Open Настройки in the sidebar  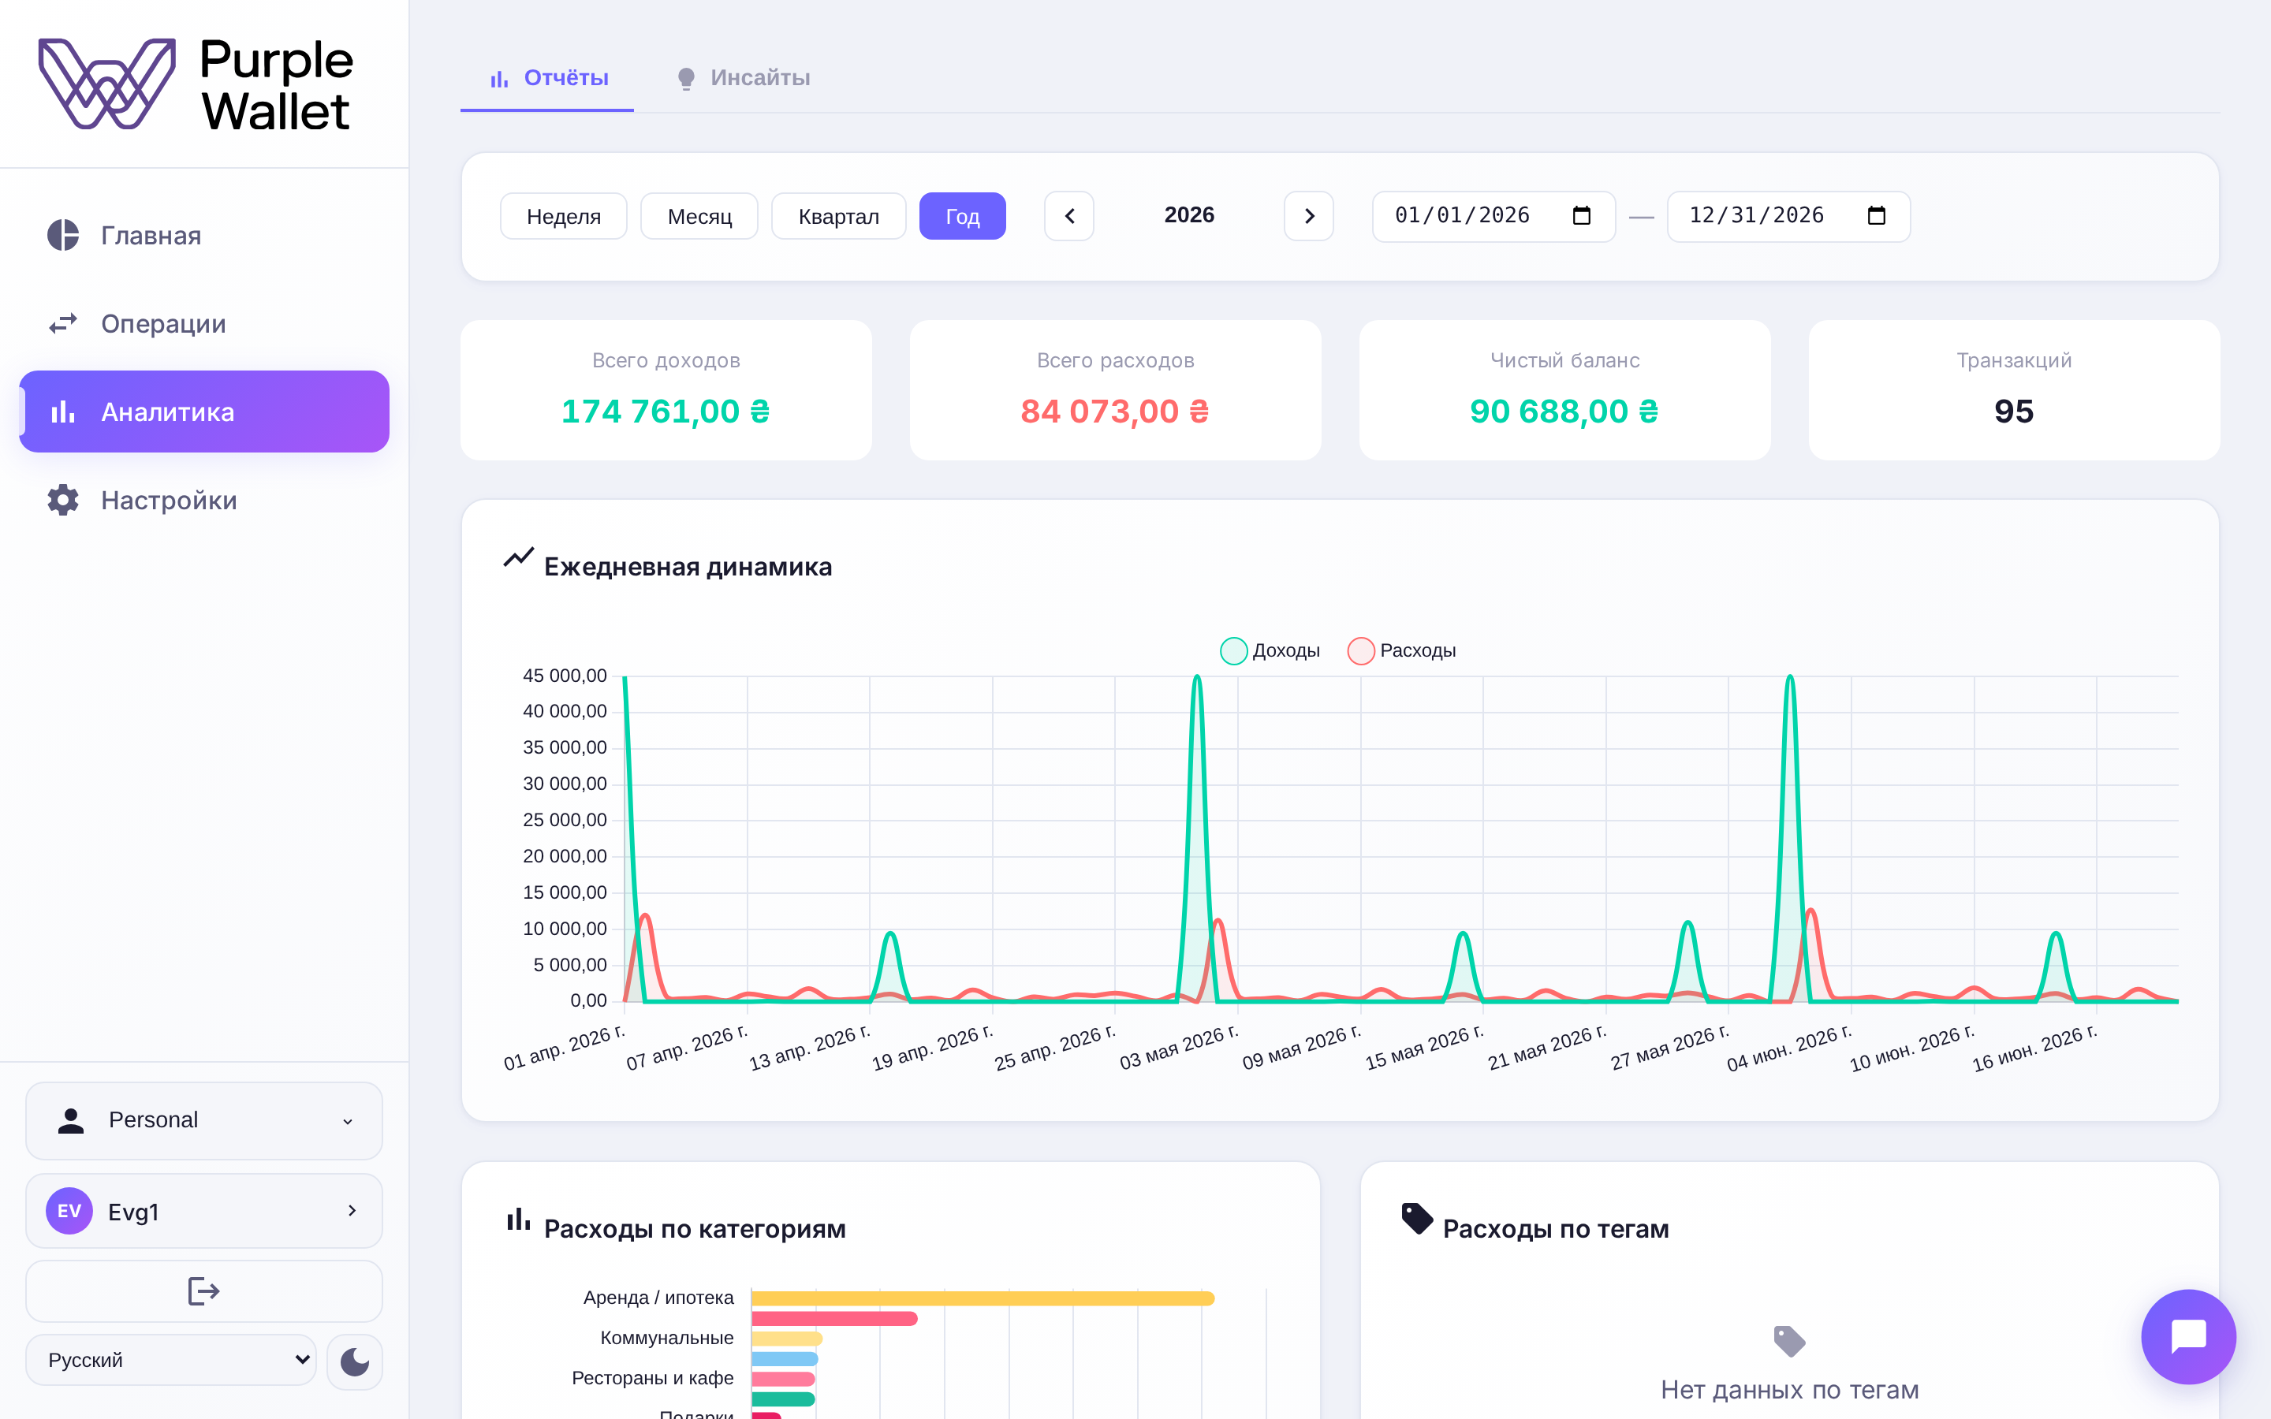[203, 501]
